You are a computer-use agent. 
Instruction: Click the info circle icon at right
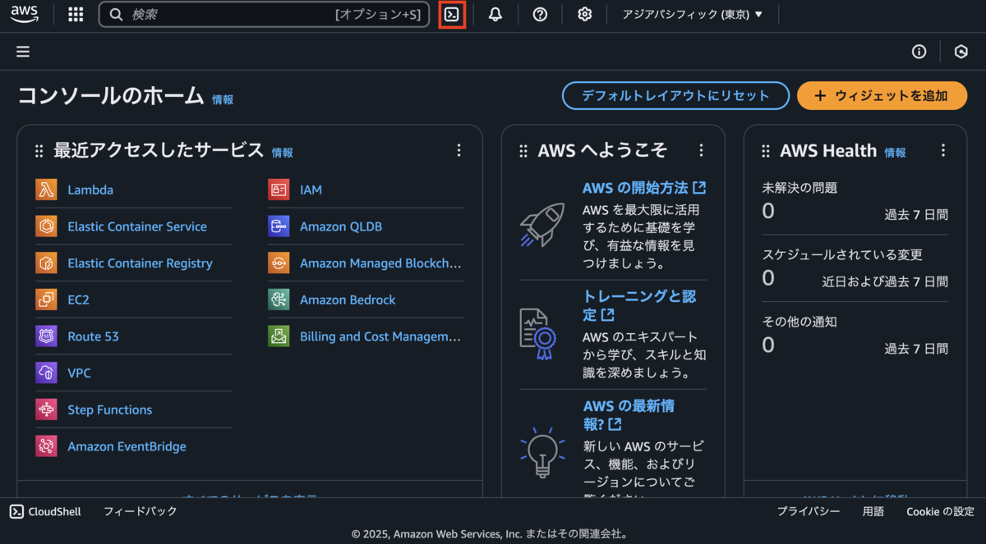tap(919, 52)
